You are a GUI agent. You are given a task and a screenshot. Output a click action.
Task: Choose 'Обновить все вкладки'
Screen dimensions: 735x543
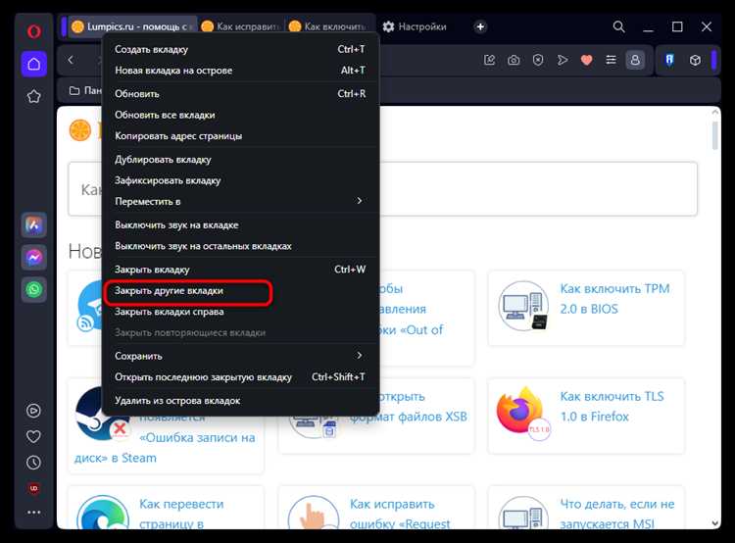pos(240,115)
